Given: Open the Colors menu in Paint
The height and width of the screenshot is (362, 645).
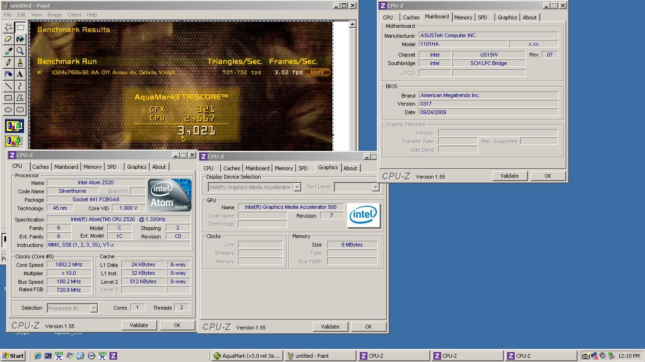Looking at the screenshot, I should (x=74, y=15).
